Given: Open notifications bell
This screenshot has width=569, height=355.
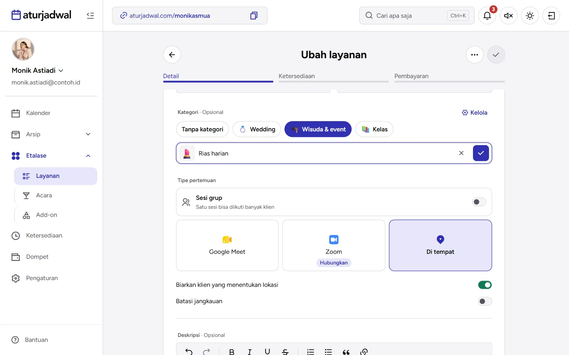Looking at the screenshot, I should click(x=487, y=16).
